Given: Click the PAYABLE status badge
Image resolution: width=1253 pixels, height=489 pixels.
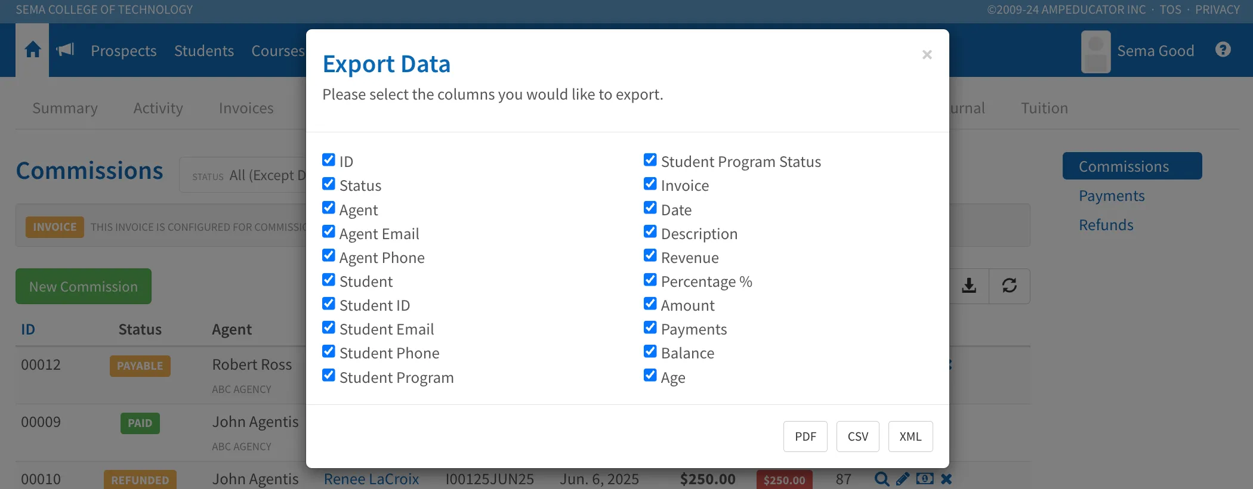Looking at the screenshot, I should tap(140, 366).
